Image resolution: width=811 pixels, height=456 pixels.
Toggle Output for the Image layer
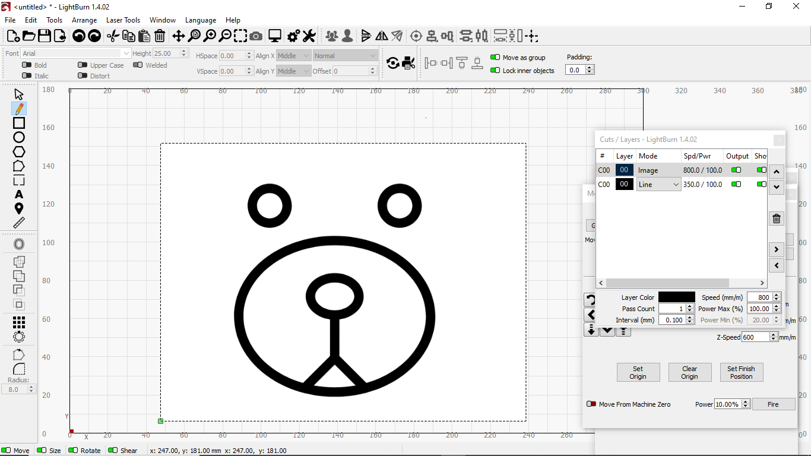[x=736, y=170]
